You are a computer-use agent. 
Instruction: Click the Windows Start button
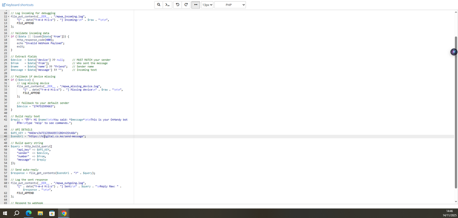pos(6,213)
